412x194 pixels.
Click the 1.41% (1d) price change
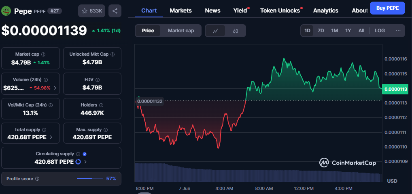point(106,31)
